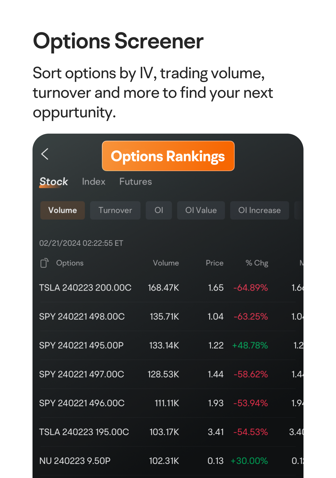Open the SPY 240221 497.00C row

[82, 374]
